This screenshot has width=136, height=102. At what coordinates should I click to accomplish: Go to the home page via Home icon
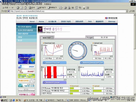[x=25, y=8]
